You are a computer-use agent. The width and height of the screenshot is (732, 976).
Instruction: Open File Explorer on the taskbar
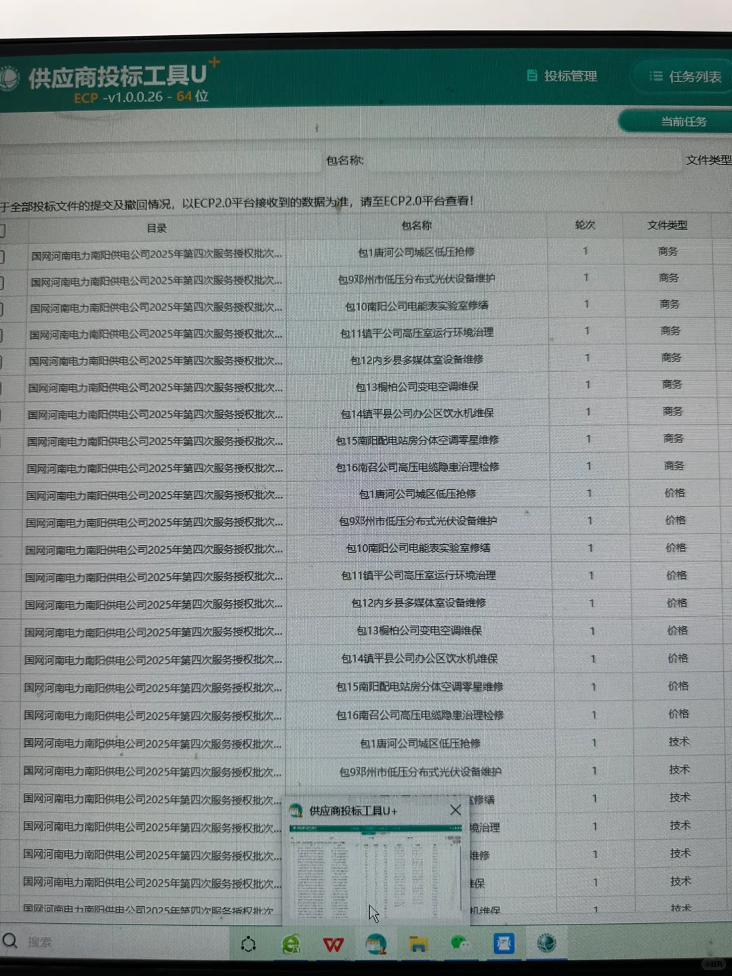(x=419, y=943)
